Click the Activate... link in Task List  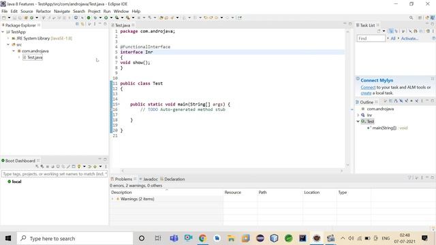point(409,38)
